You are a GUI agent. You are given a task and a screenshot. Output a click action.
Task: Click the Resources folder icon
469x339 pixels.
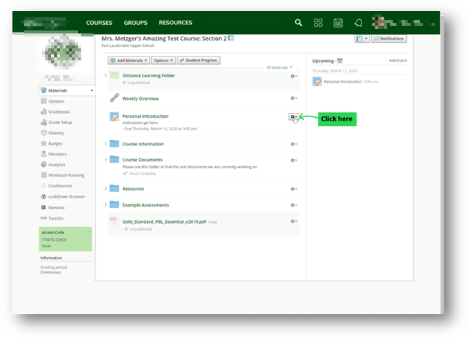tap(114, 188)
